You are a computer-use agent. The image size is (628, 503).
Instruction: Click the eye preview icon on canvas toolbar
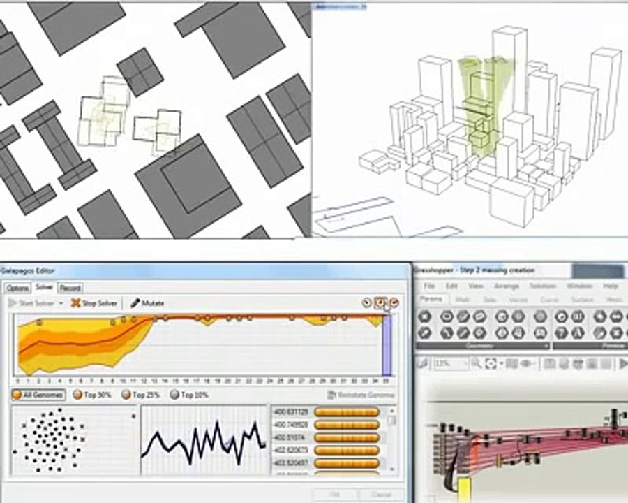[526, 364]
